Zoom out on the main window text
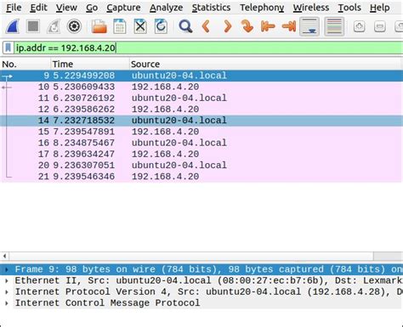 pyautogui.click(x=380, y=26)
